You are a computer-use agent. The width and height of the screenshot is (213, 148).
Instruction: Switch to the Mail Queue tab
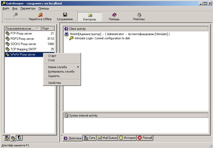pyautogui.click(x=107, y=138)
